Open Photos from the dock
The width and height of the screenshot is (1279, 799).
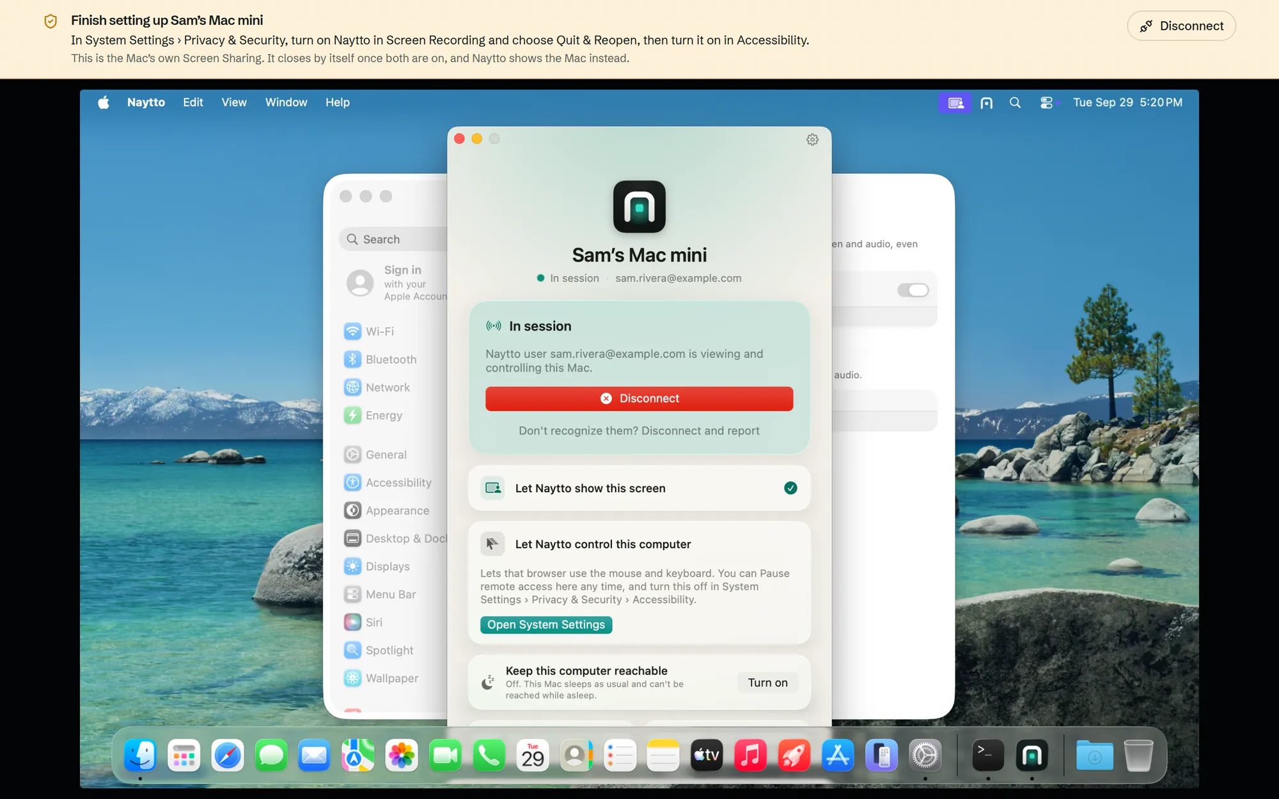pos(402,756)
